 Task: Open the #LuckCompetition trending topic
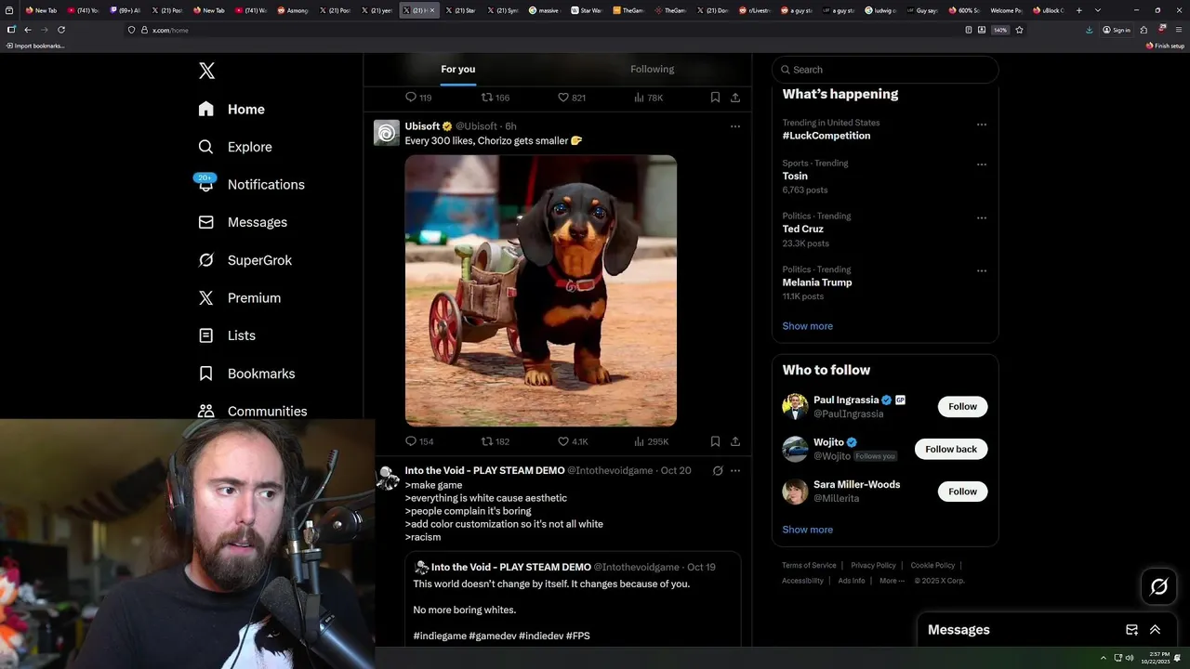click(826, 136)
